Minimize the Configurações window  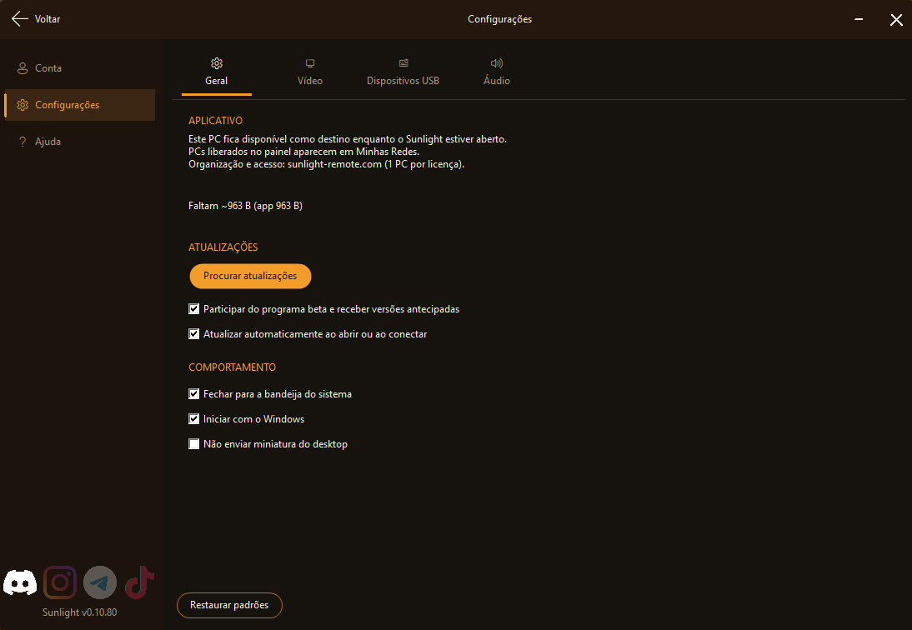click(859, 19)
